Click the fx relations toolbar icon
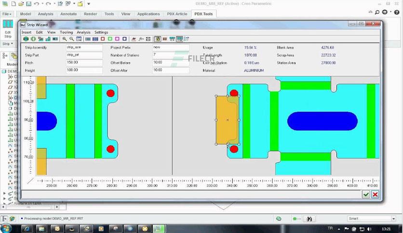The width and height of the screenshot is (403, 233). pyautogui.click(x=141, y=39)
